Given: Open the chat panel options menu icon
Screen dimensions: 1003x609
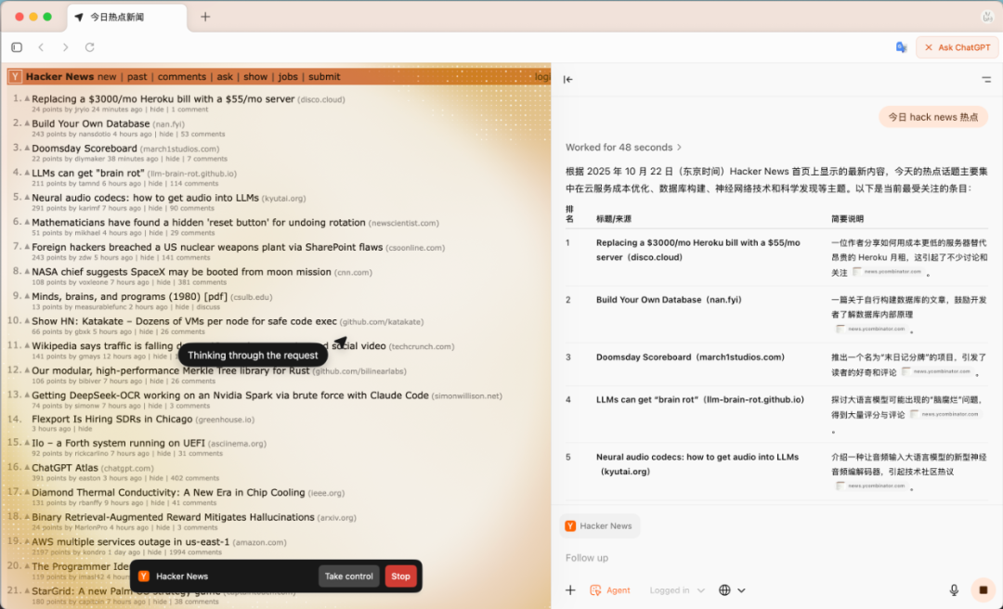Looking at the screenshot, I should pyautogui.click(x=985, y=80).
